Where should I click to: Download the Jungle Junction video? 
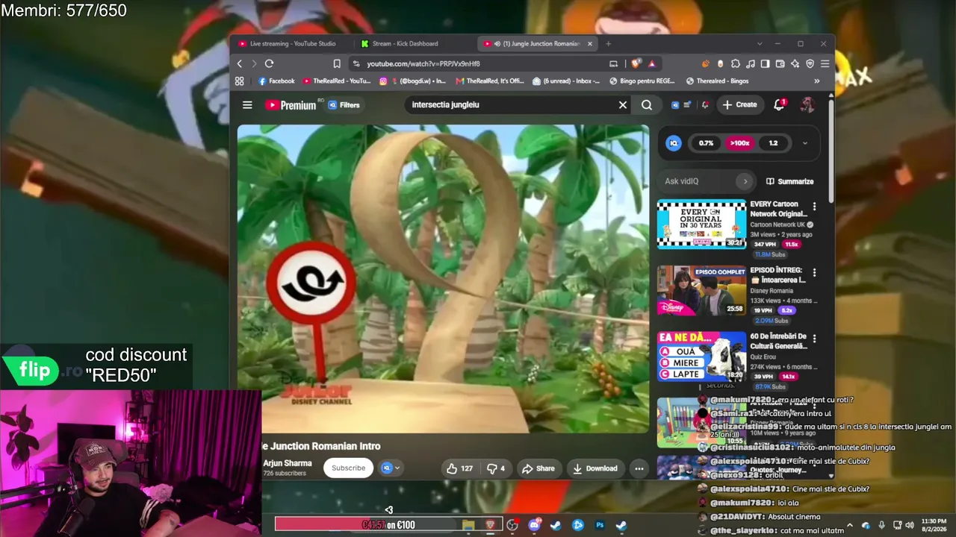coord(595,468)
